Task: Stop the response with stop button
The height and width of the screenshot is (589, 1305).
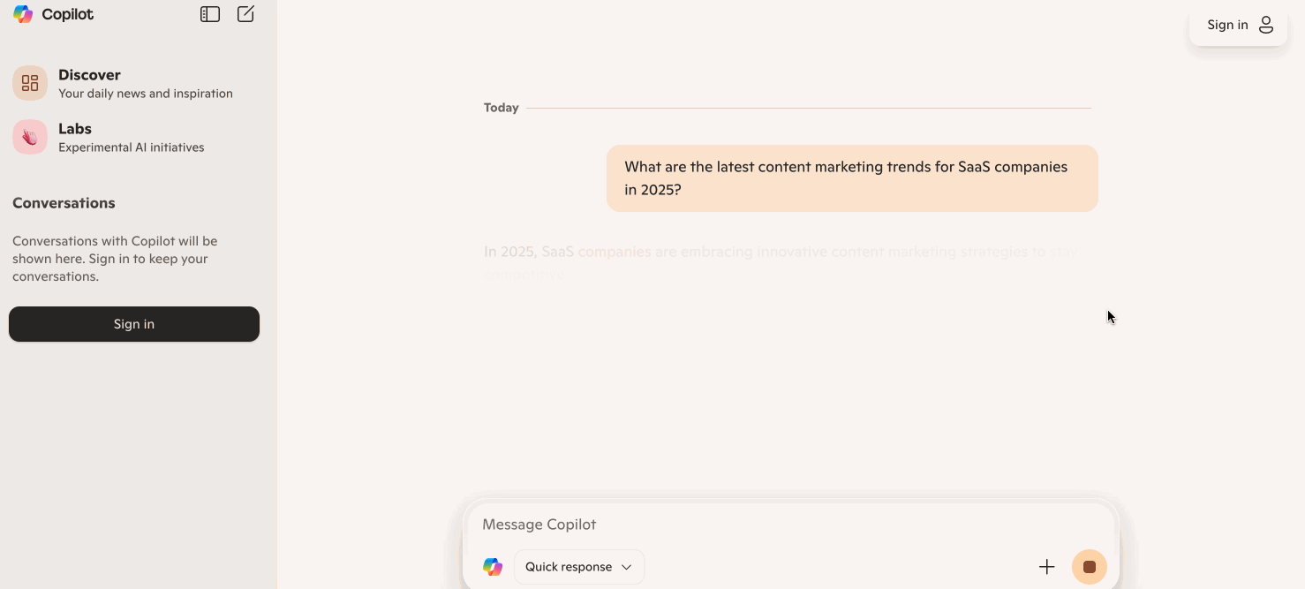Action: pos(1090,567)
